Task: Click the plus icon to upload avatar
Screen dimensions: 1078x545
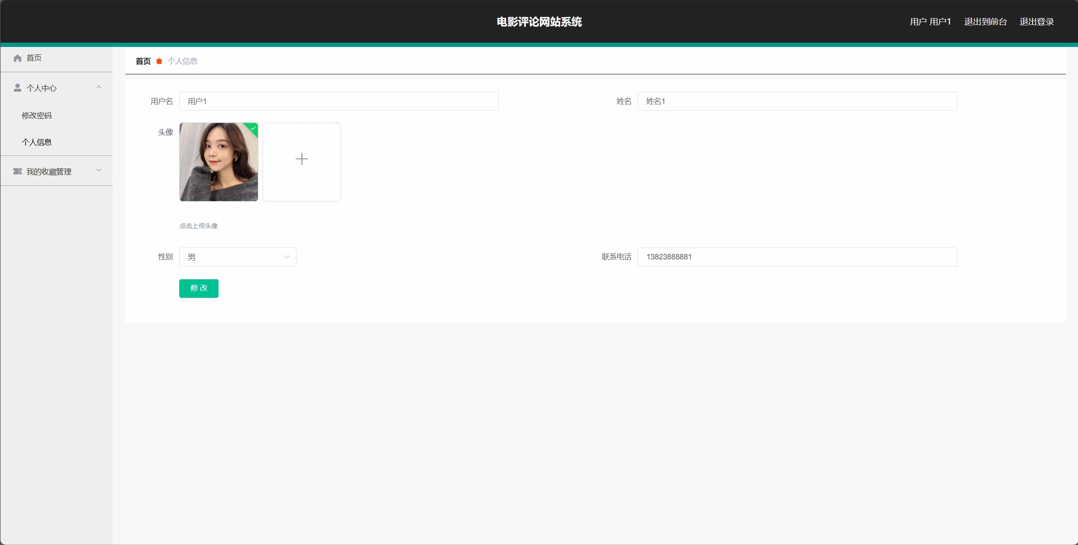Action: point(302,159)
